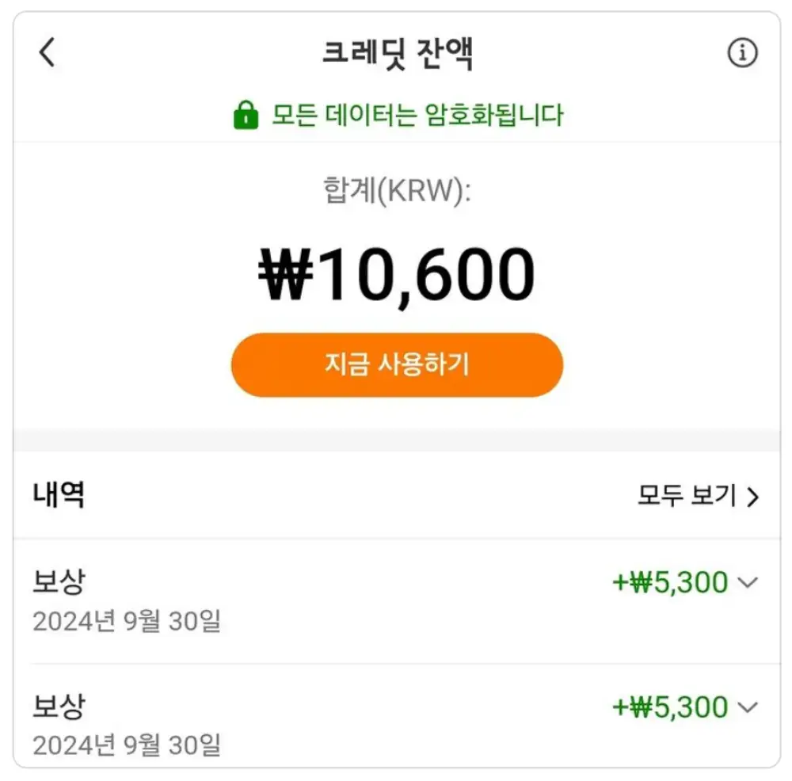Tap the circled i for credit balance details

tap(741, 53)
